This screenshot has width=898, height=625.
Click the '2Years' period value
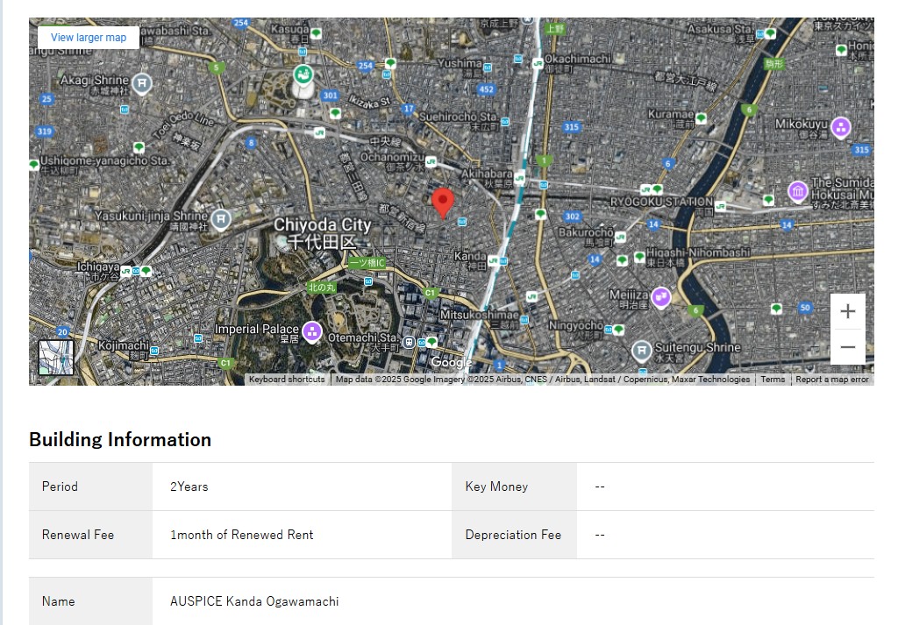click(x=189, y=487)
